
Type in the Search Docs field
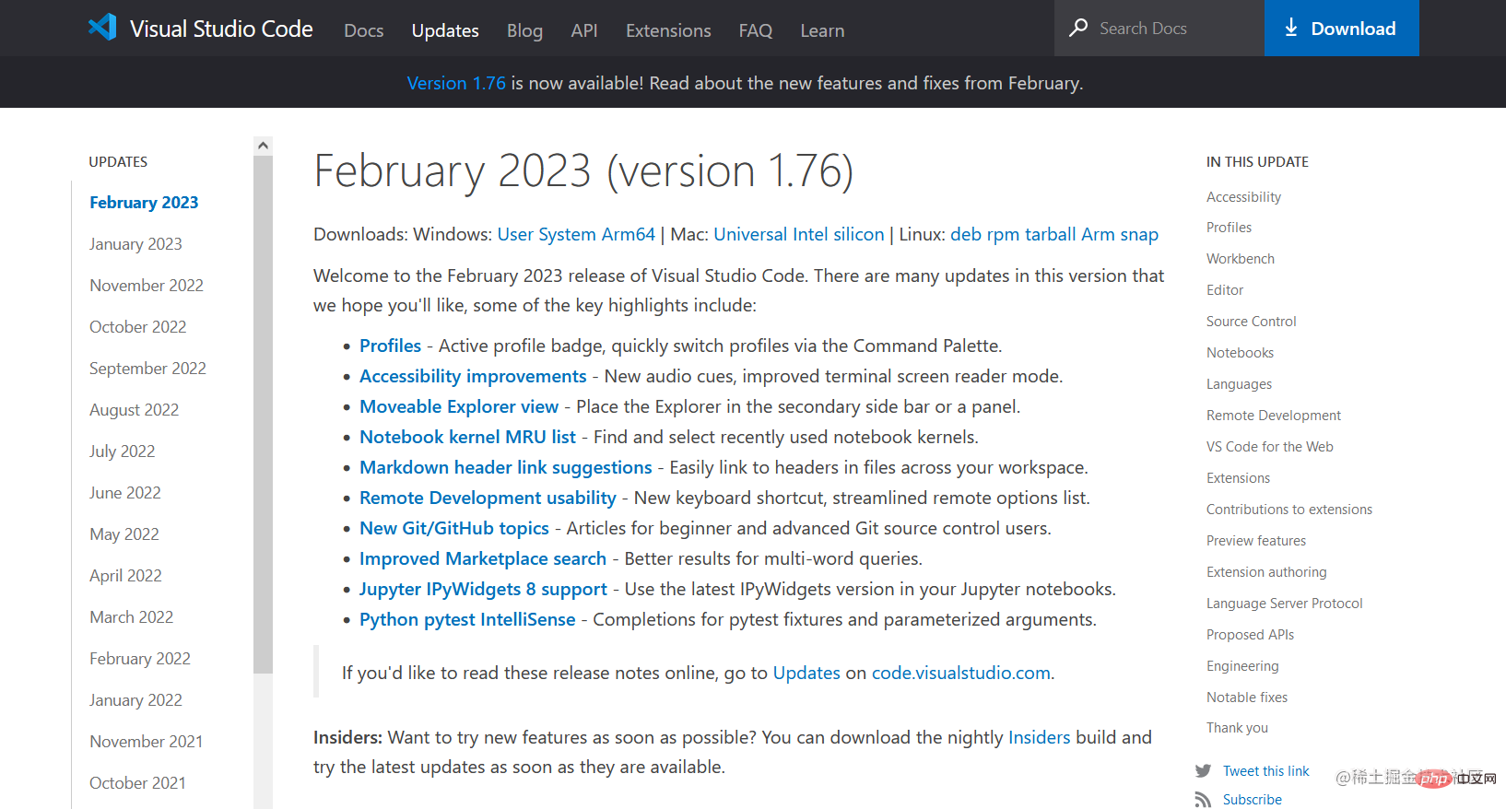[1175, 29]
